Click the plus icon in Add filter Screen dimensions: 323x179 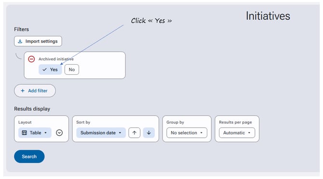(23, 91)
